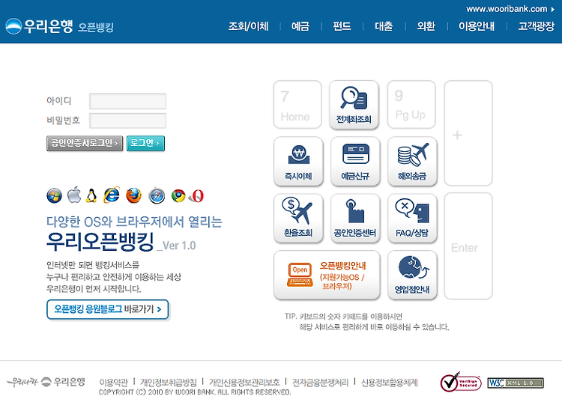Screen dimensions: 562x405
Task: Click the 7 Home keypad key
Action: [x=297, y=105]
